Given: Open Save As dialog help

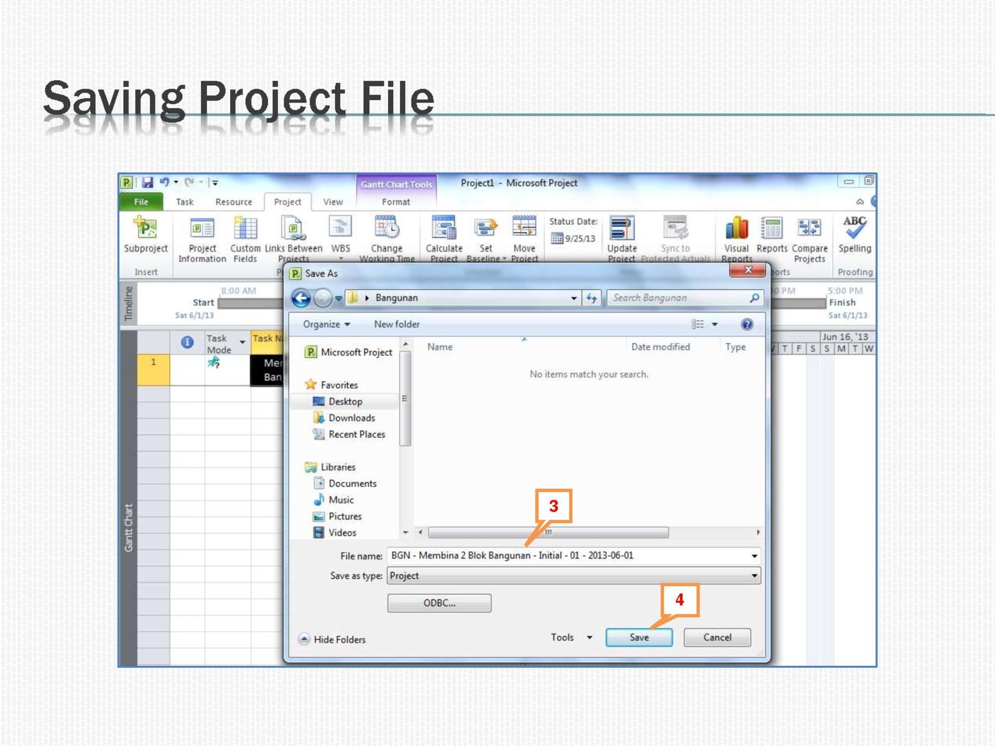Looking at the screenshot, I should [x=747, y=324].
